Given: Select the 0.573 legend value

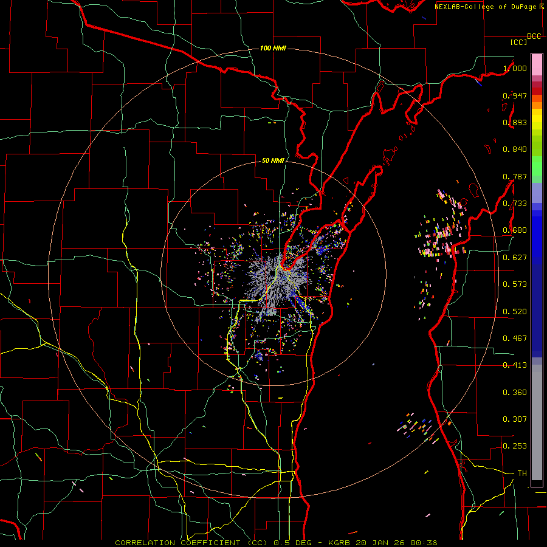Looking at the screenshot, I should coord(515,284).
